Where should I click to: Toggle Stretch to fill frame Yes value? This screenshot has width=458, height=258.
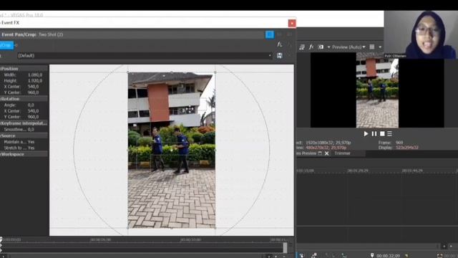31,148
